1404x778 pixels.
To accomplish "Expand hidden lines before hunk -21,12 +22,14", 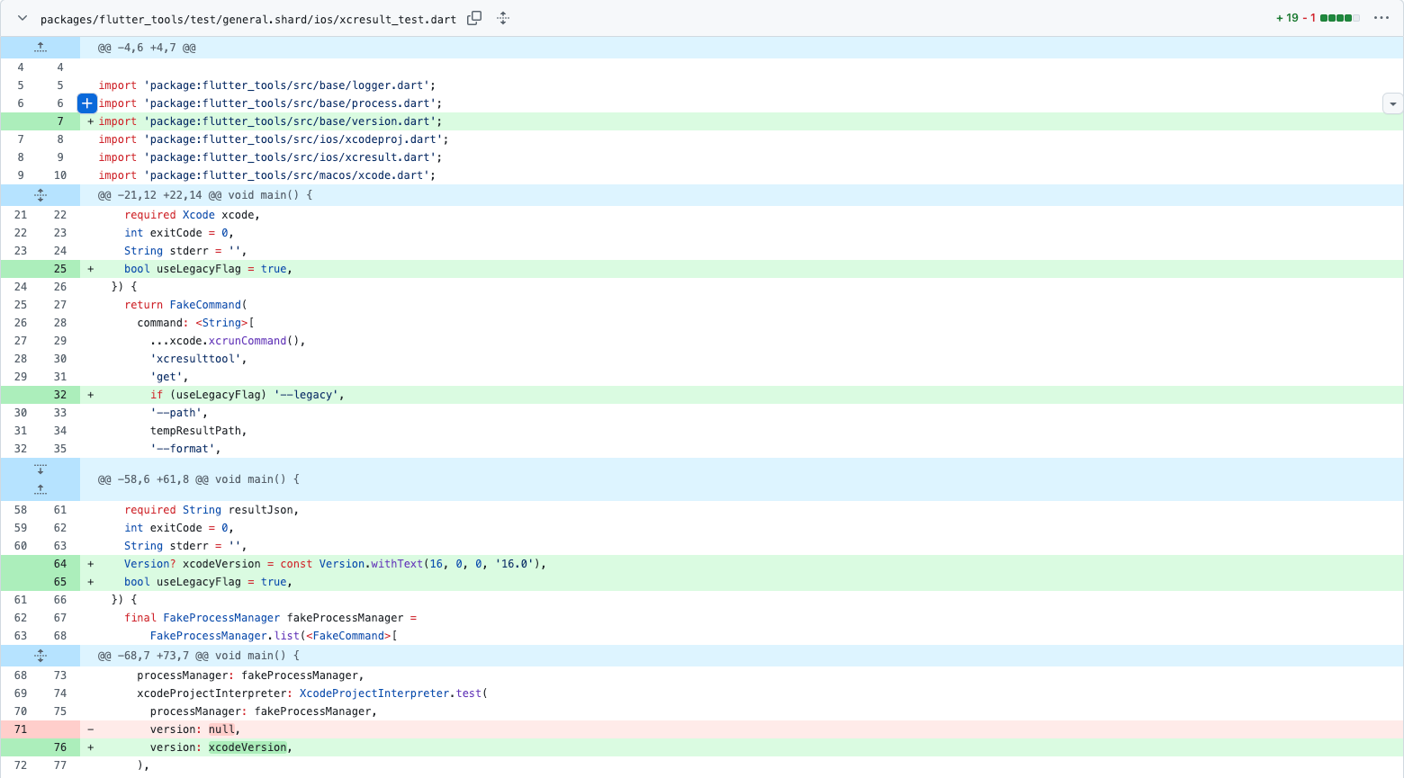I will coord(40,195).
